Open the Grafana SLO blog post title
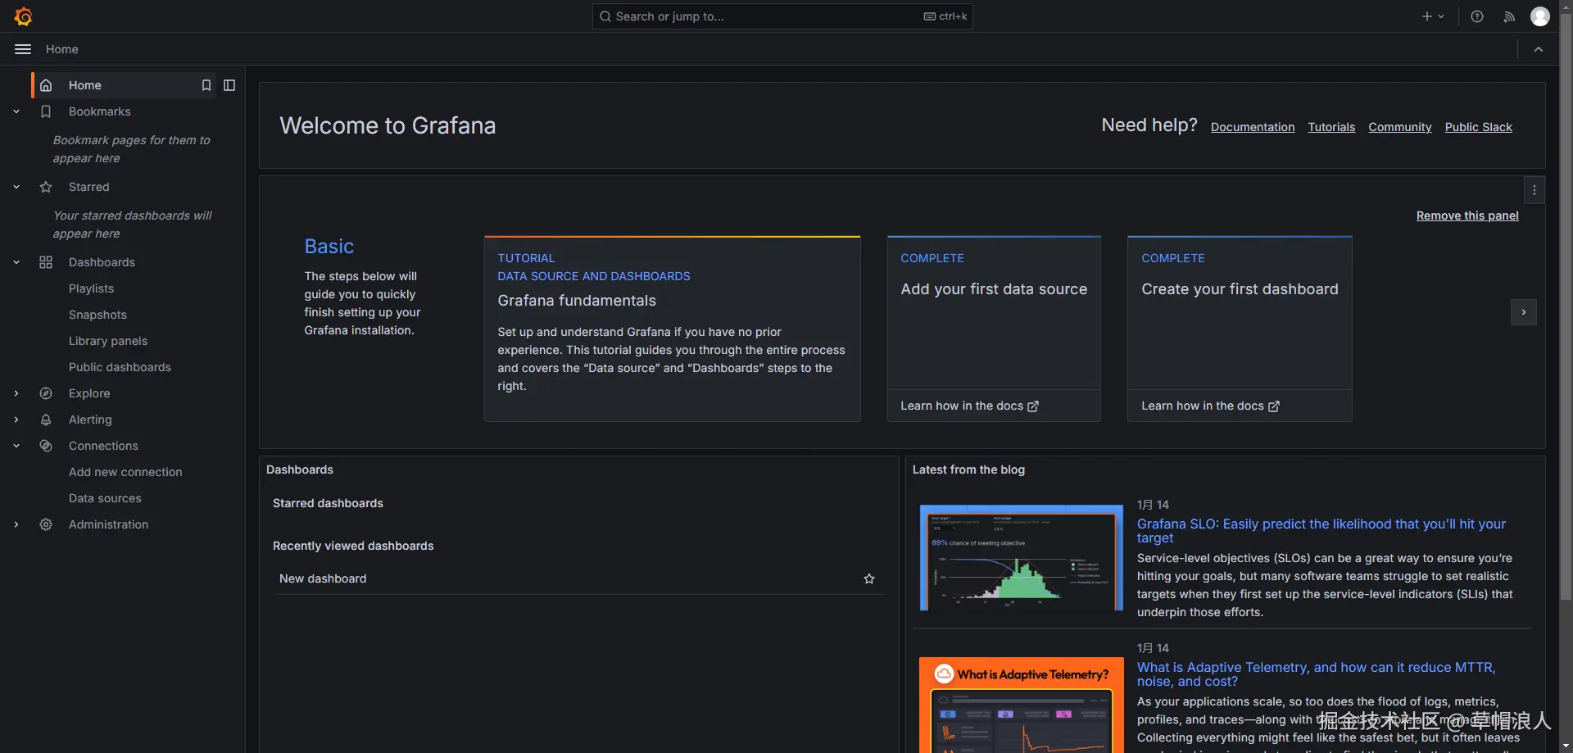1573x753 pixels. 1321,531
